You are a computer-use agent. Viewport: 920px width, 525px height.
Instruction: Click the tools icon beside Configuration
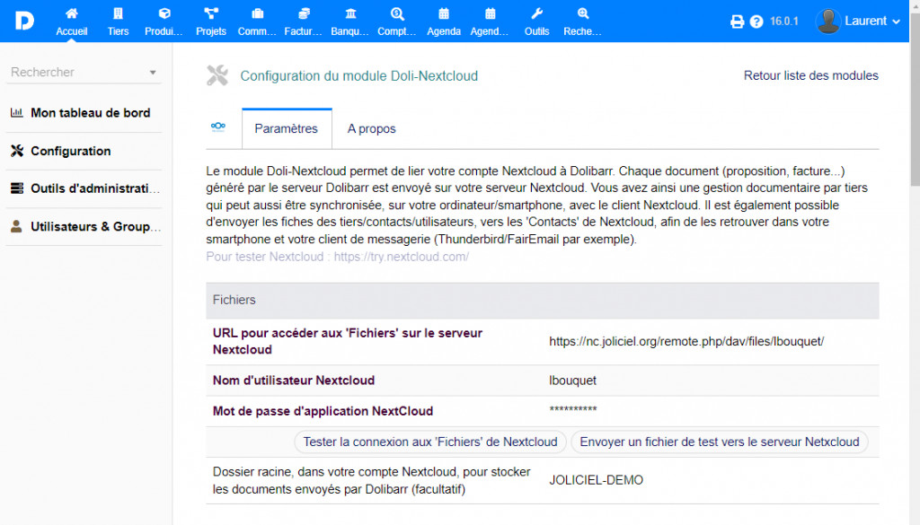click(x=16, y=151)
